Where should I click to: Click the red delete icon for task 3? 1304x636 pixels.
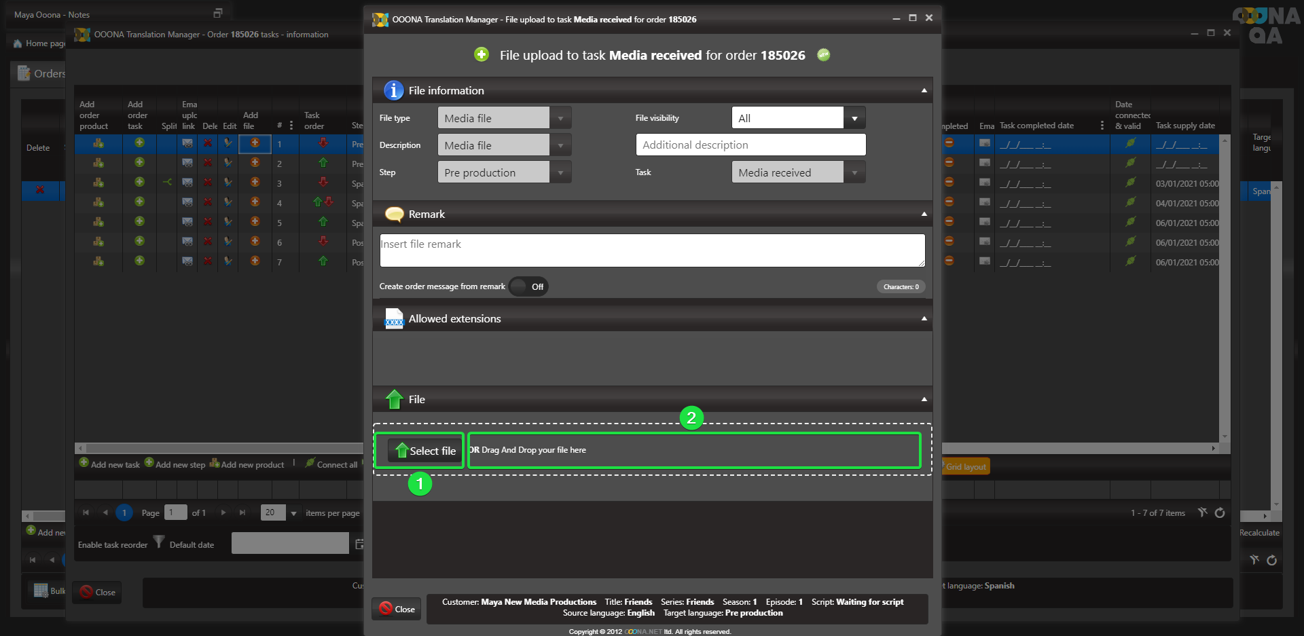[x=208, y=183]
